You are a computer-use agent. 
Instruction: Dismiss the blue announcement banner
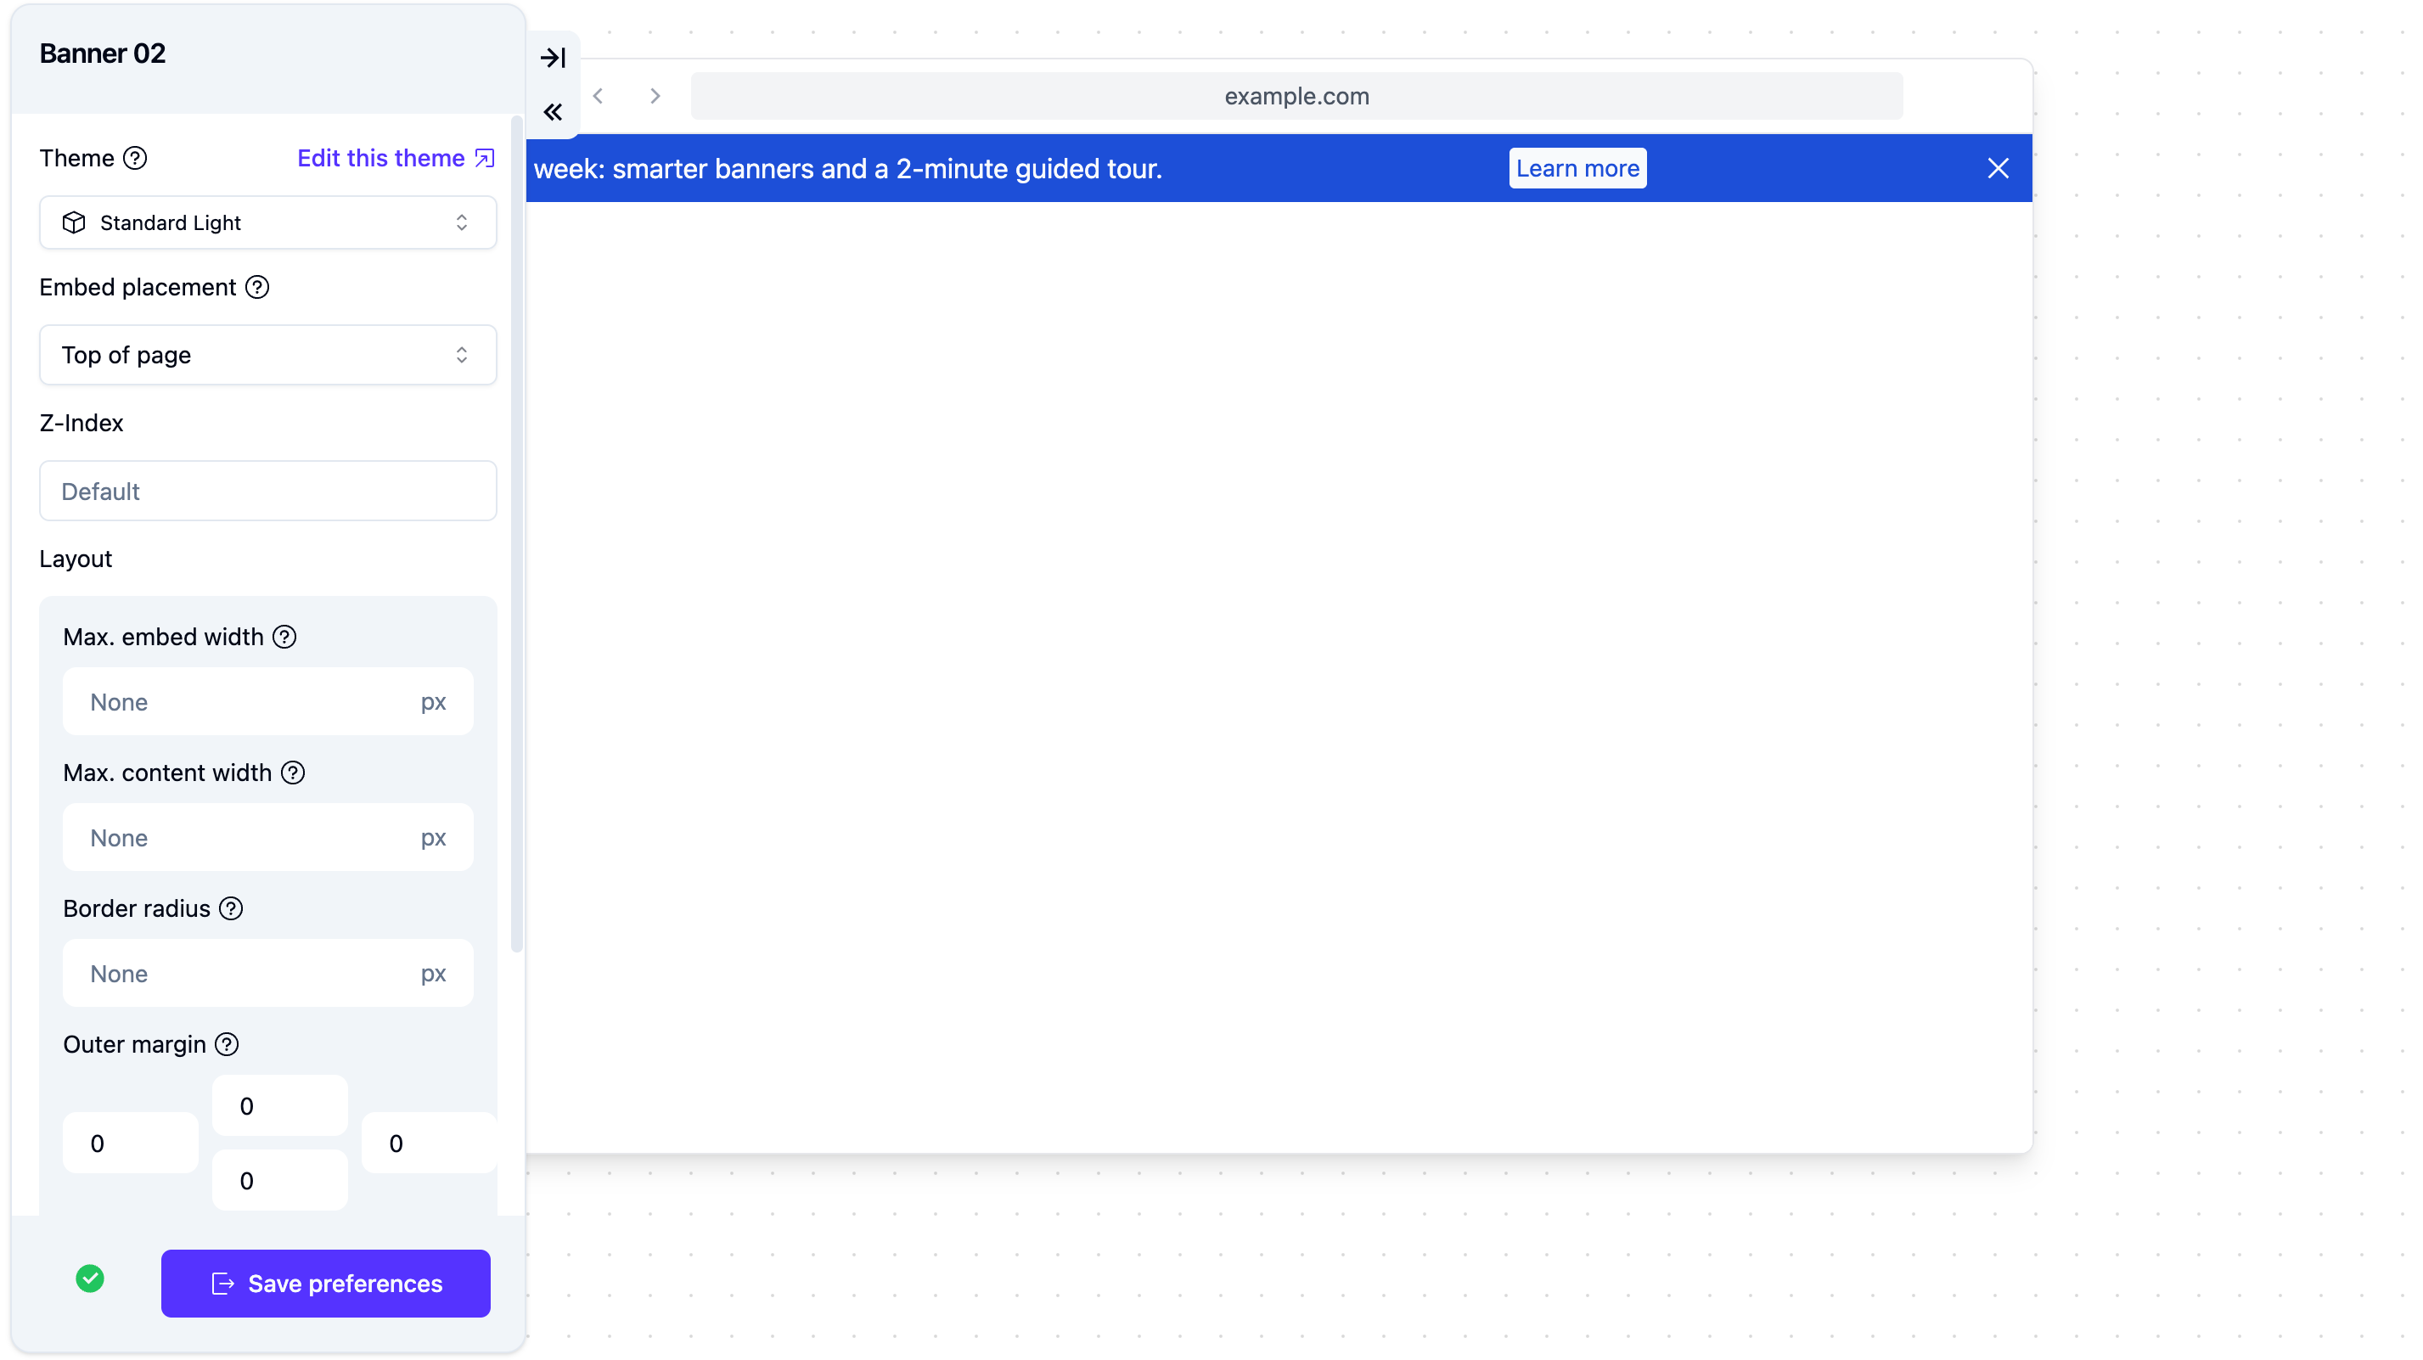click(x=1998, y=168)
